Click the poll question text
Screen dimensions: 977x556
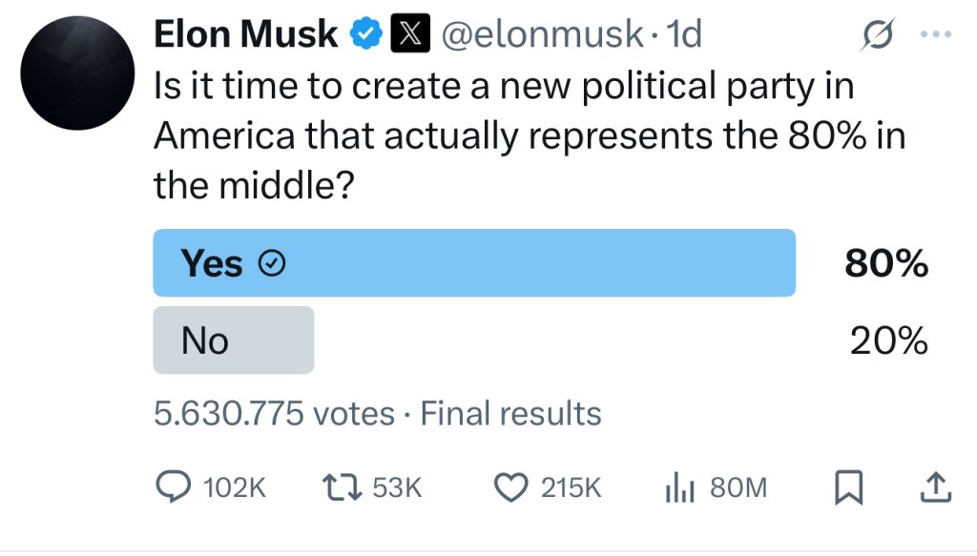[530, 135]
